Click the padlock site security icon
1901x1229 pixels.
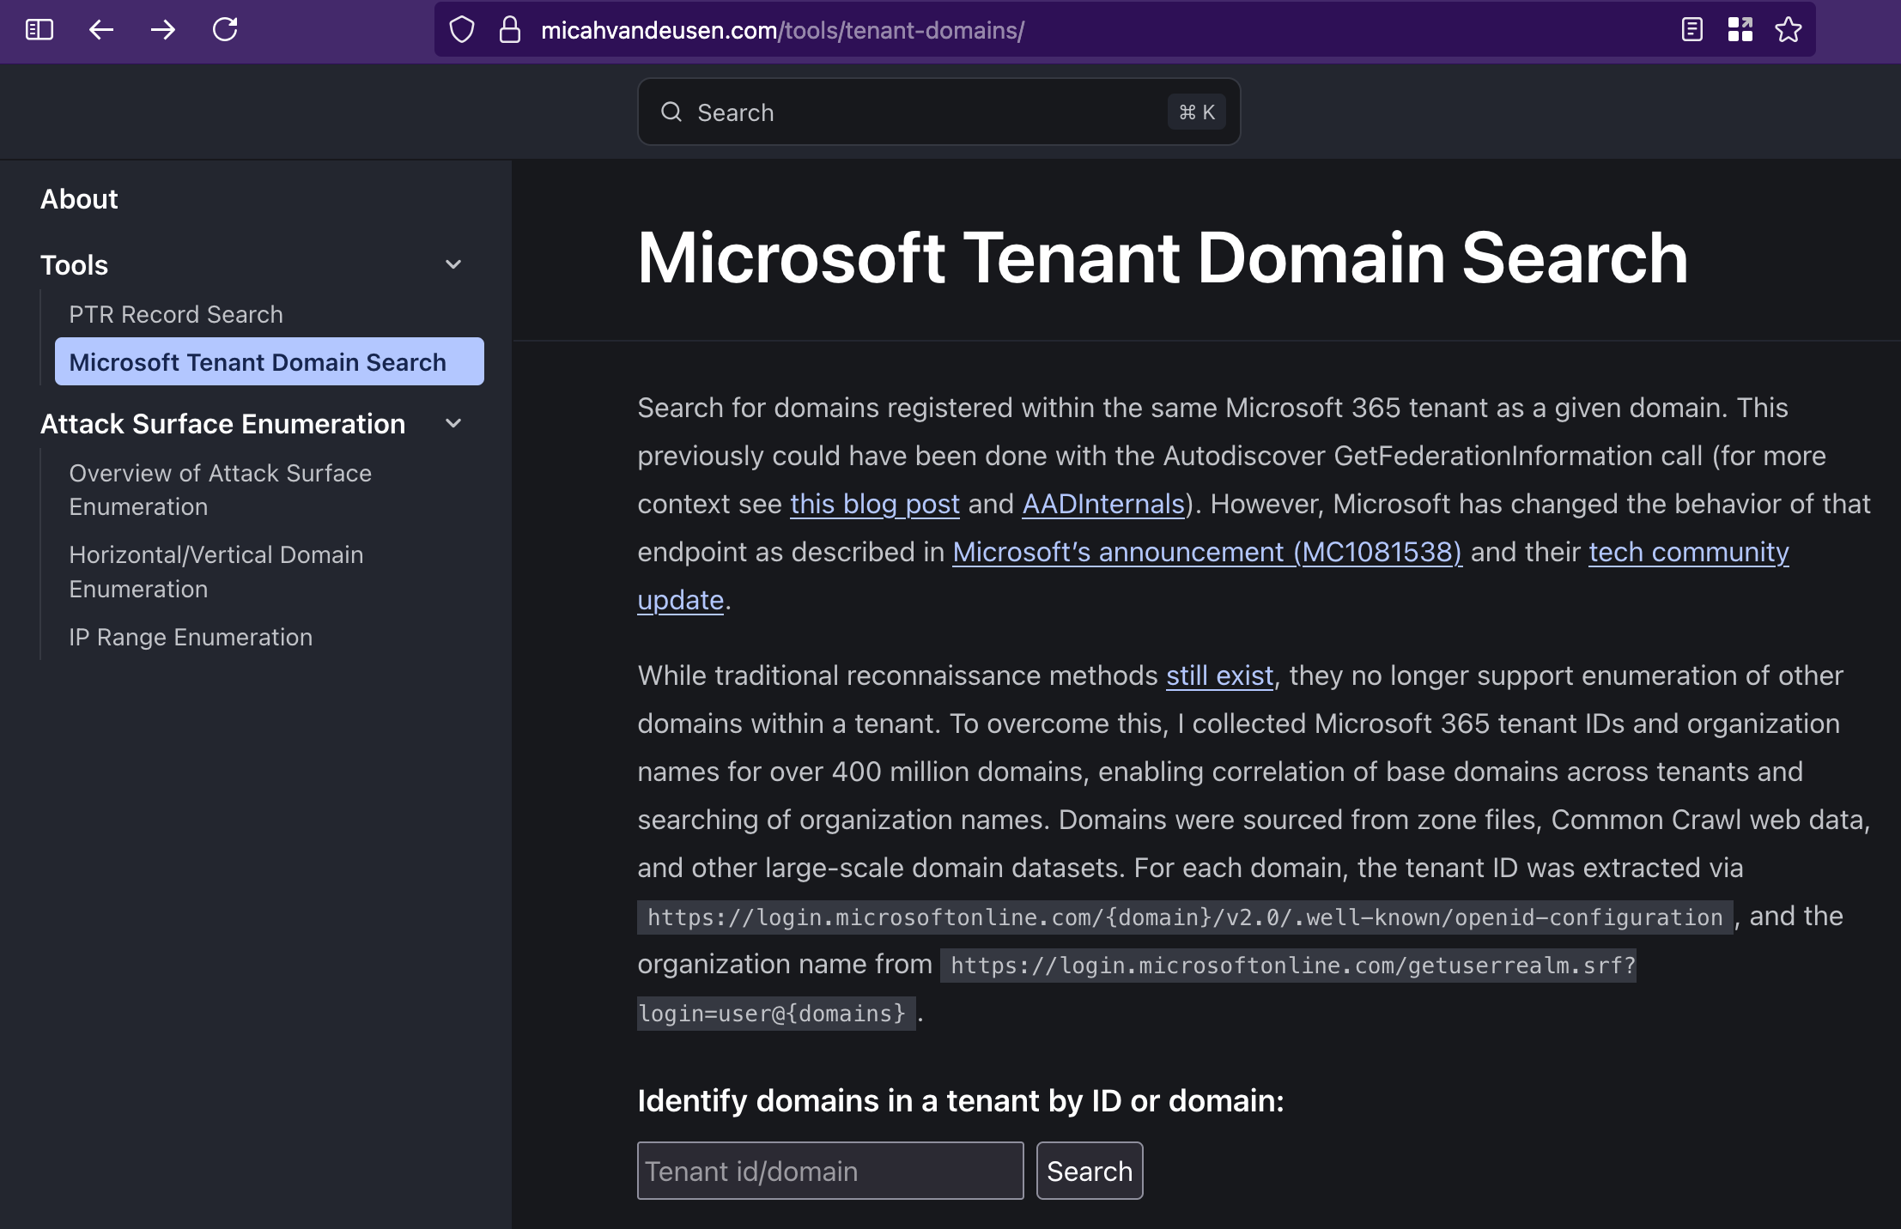pyautogui.click(x=510, y=30)
